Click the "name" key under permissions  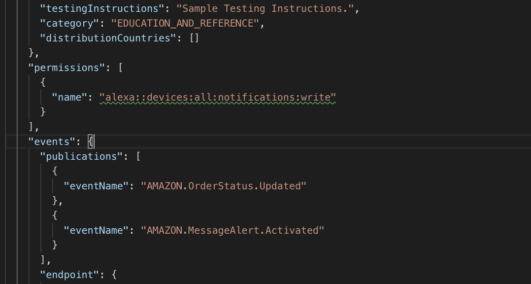click(69, 97)
